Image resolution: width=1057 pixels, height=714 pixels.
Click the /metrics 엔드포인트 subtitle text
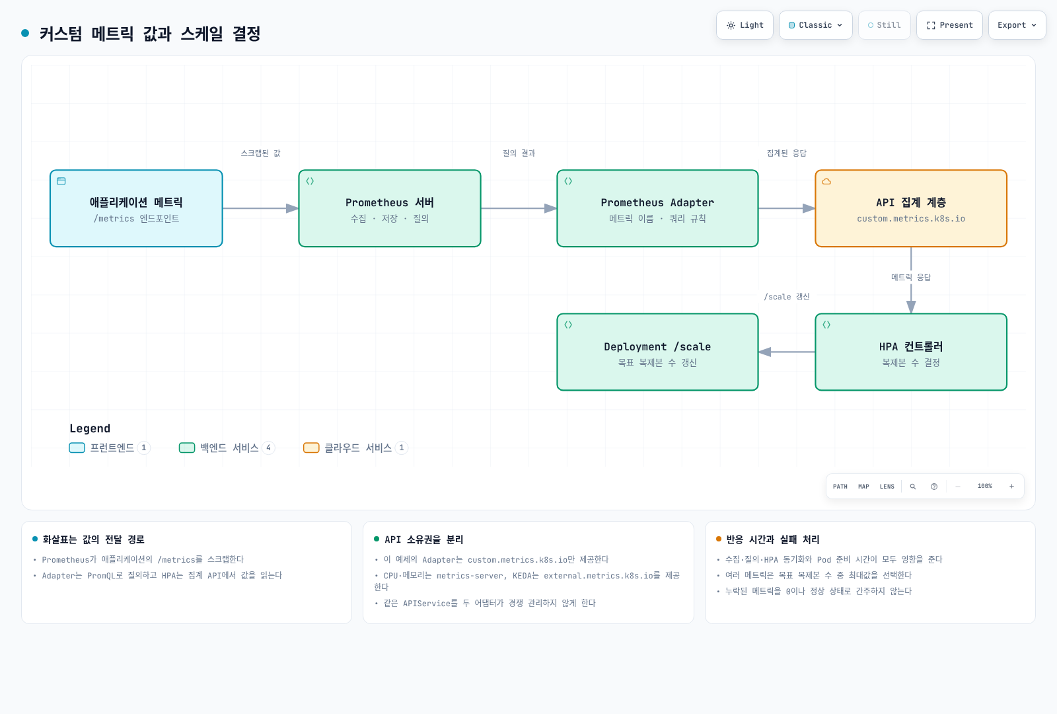(x=136, y=219)
